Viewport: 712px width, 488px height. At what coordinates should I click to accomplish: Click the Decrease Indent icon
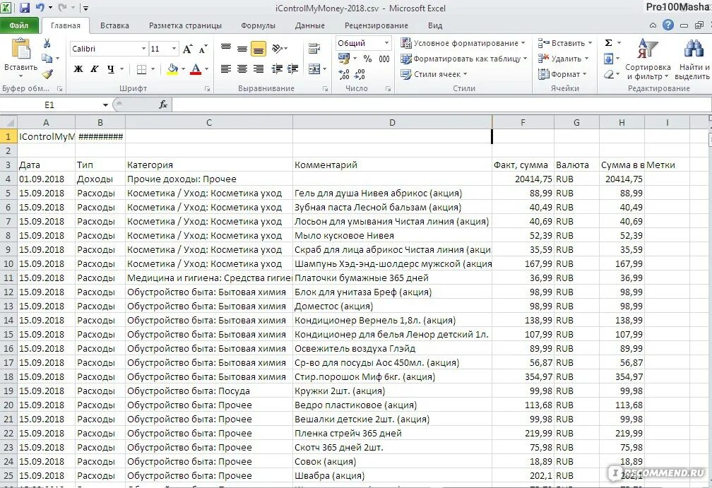(277, 69)
